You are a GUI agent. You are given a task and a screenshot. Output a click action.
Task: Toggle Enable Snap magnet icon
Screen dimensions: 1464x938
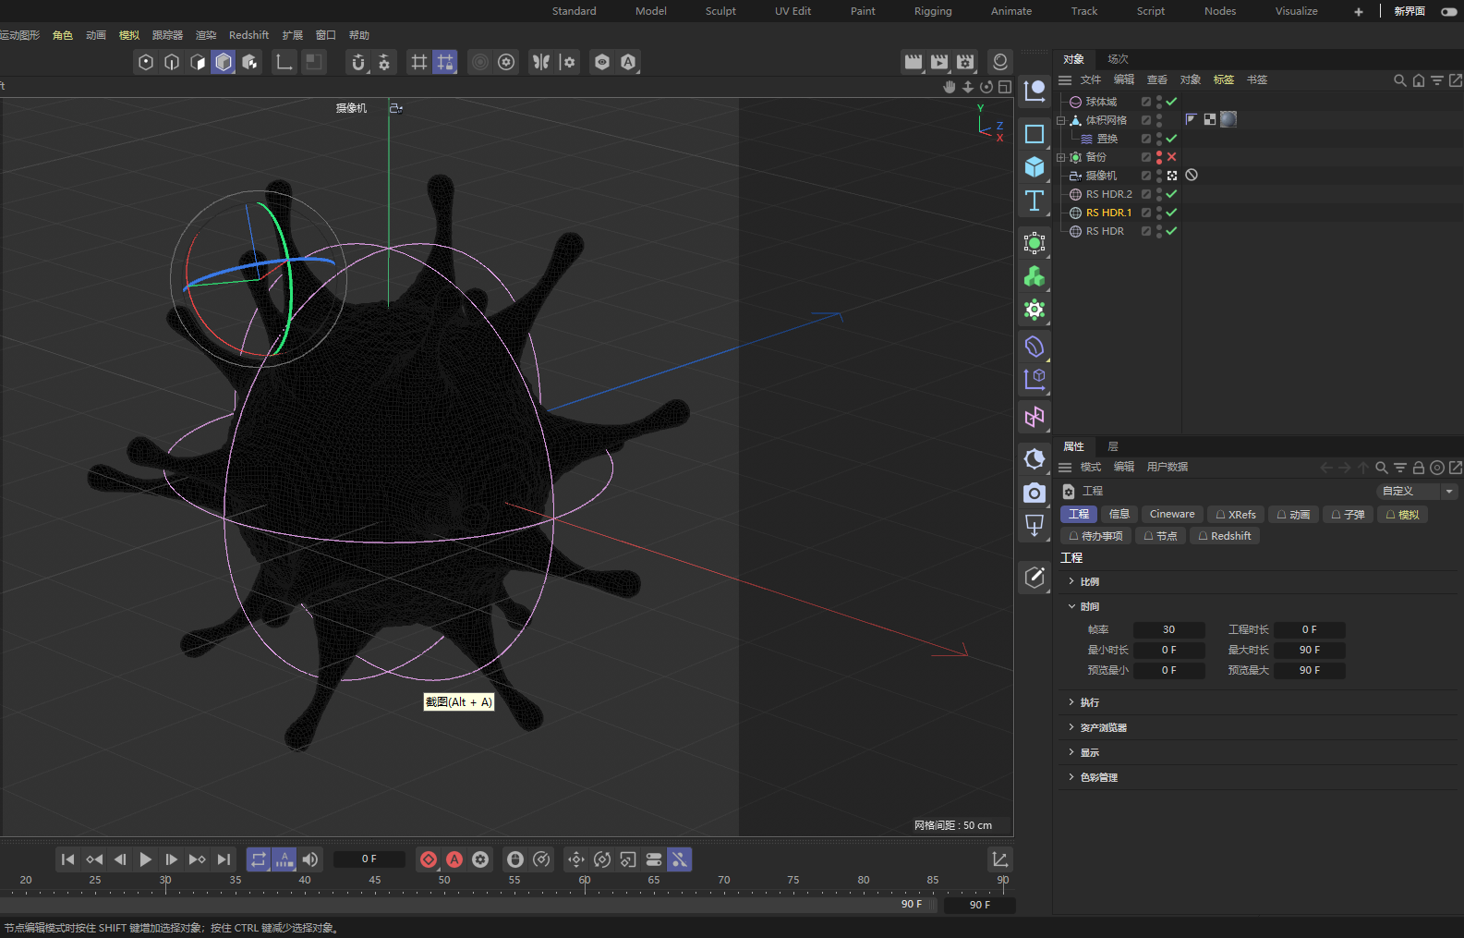click(358, 62)
